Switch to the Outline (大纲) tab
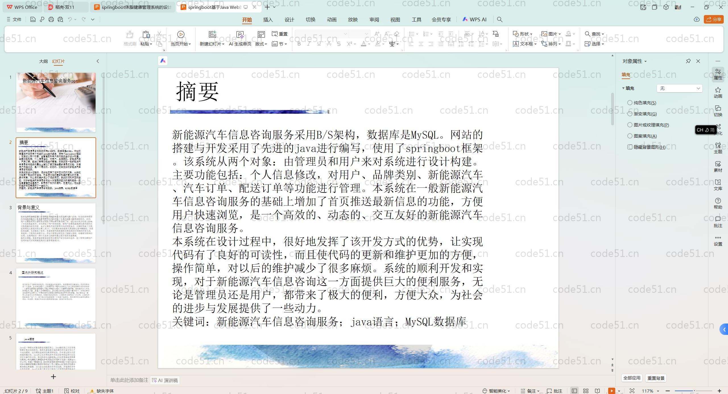Viewport: 728px width, 394px height. (x=43, y=61)
